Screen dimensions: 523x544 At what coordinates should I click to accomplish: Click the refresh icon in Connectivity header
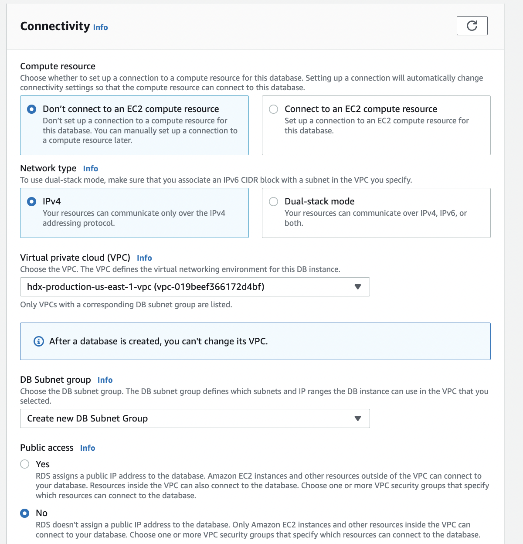[x=472, y=26]
